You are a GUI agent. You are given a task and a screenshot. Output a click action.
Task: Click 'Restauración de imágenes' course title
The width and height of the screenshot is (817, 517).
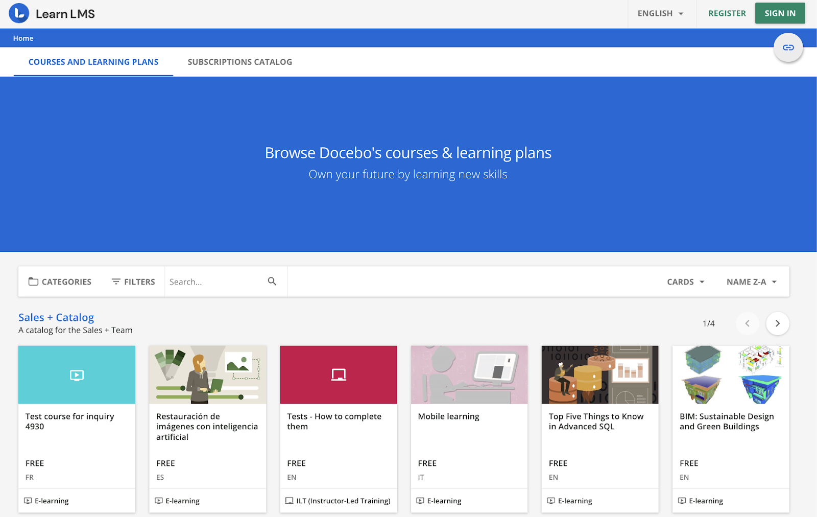[x=207, y=427]
